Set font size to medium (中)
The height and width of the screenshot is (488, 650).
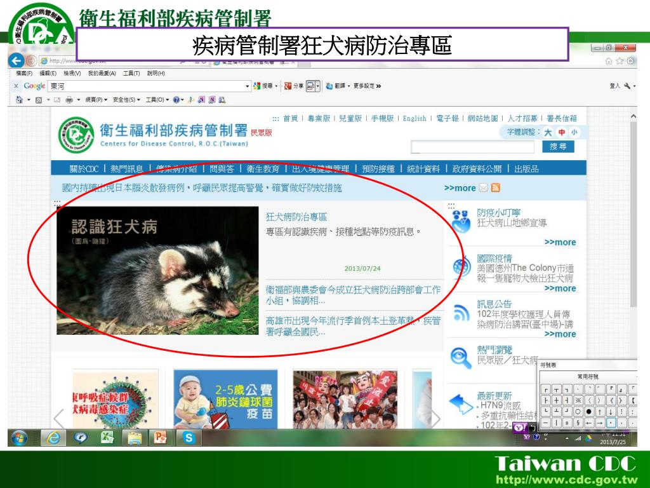tap(561, 132)
